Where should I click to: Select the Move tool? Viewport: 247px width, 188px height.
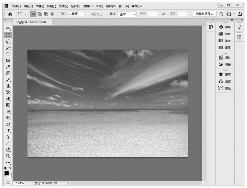[8, 29]
